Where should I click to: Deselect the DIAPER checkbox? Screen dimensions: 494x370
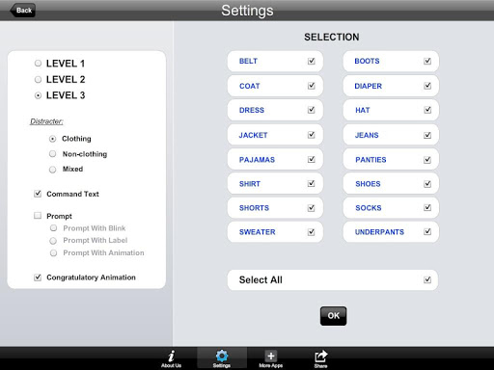pos(427,86)
